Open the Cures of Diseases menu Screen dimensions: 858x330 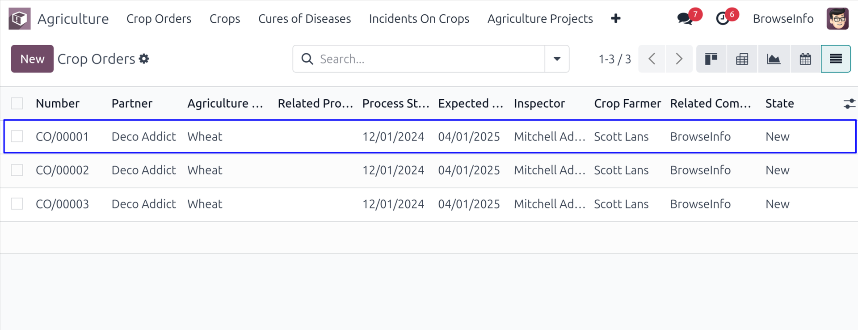click(304, 19)
